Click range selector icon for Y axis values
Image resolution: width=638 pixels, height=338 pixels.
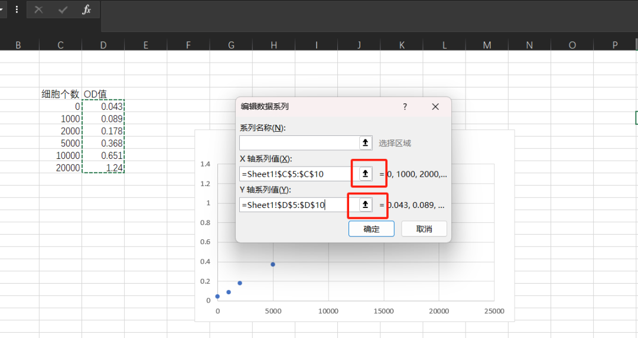(x=366, y=204)
